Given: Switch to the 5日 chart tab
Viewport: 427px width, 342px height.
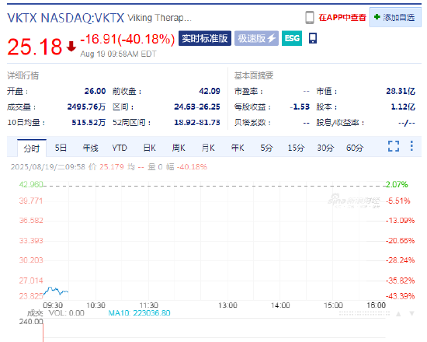Looking at the screenshot, I should click(61, 148).
